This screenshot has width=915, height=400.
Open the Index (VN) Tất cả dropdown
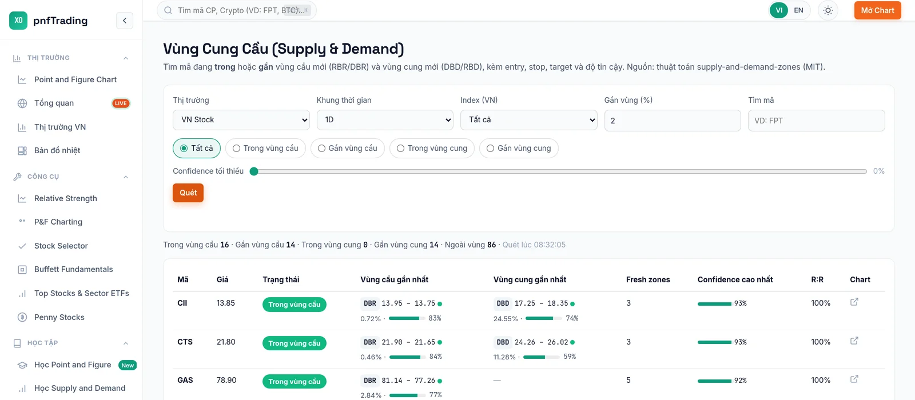[529, 120]
